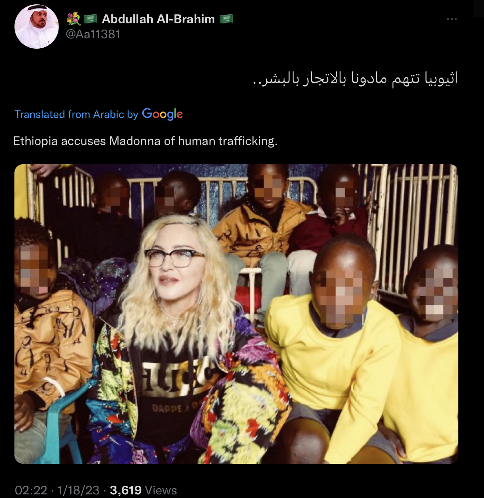Open the @Aa11381 handle link
484x498 pixels.
tap(93, 34)
